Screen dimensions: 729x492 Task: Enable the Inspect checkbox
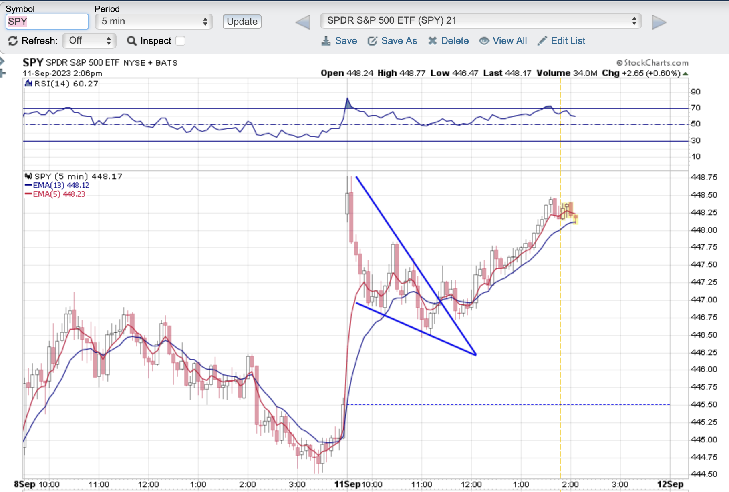(x=180, y=41)
